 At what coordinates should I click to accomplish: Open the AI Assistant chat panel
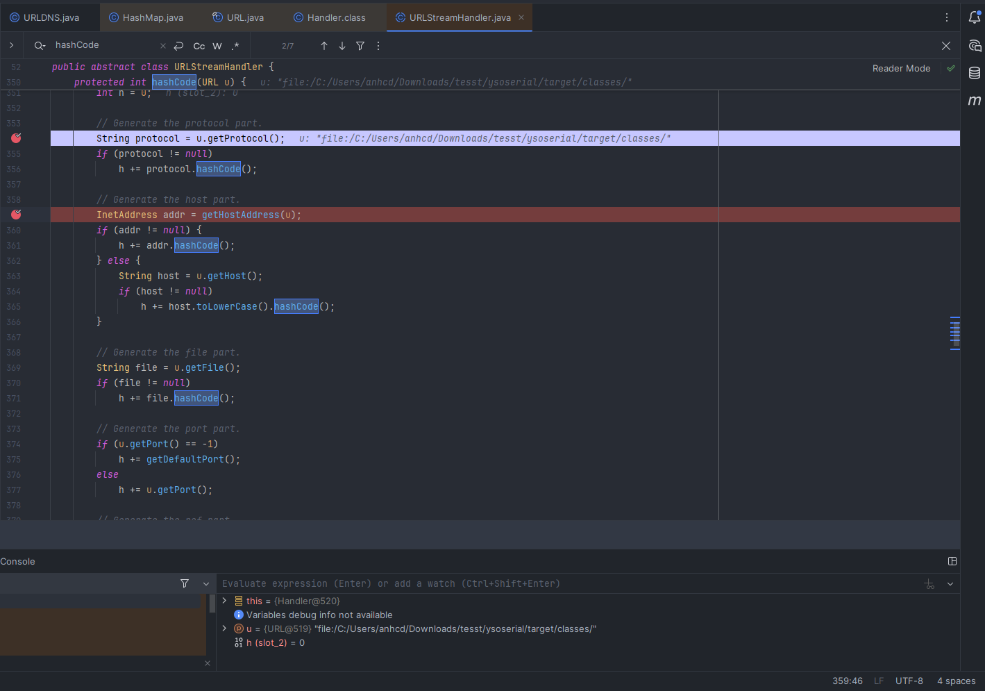[x=975, y=46]
